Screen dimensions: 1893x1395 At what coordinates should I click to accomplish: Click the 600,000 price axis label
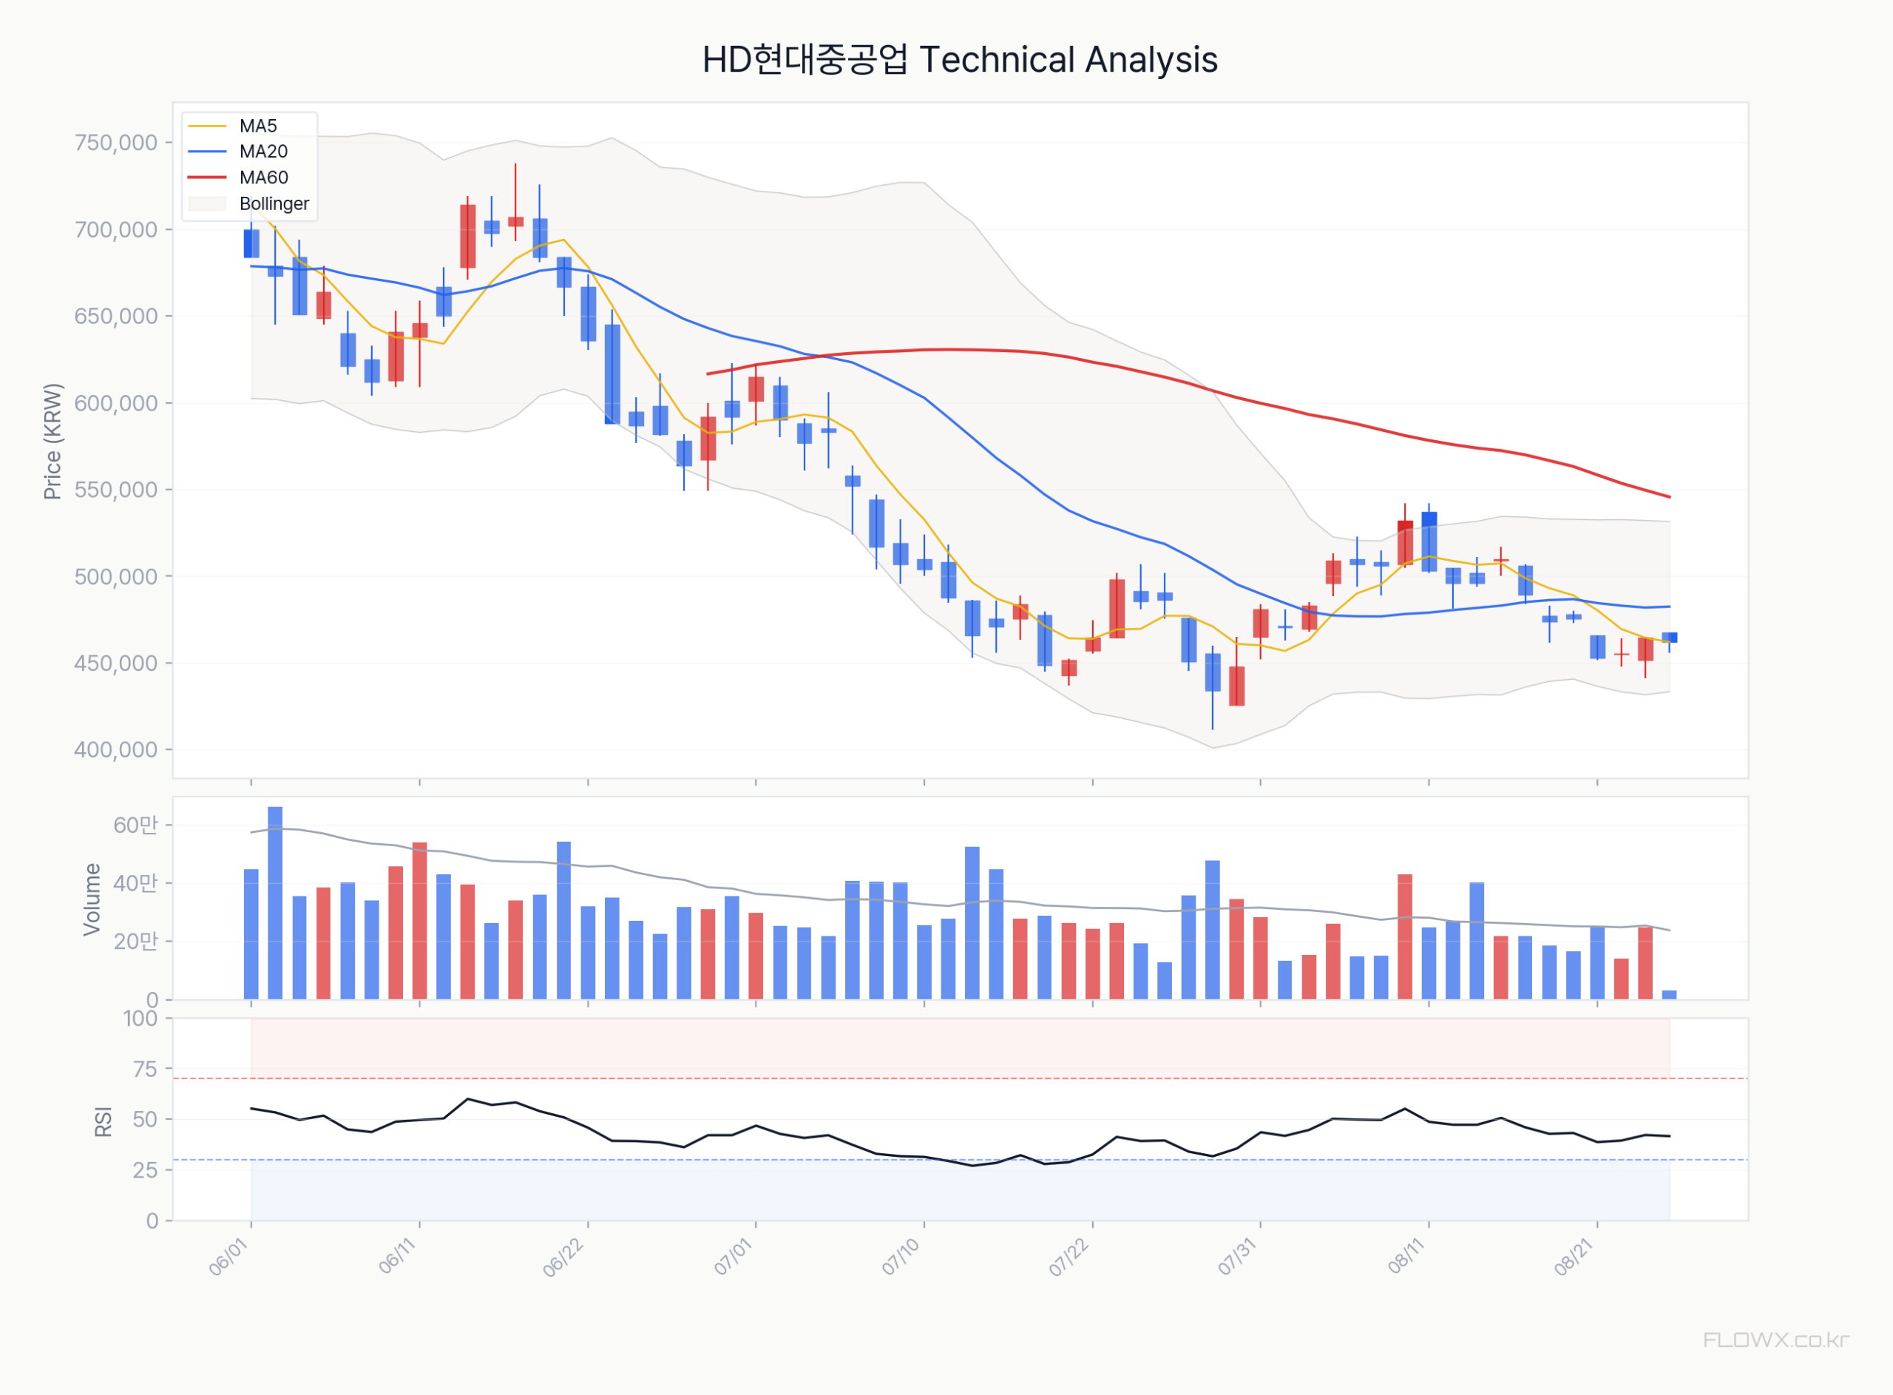(115, 403)
